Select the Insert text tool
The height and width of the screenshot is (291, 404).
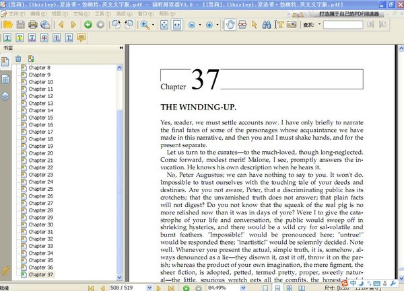[x=69, y=38]
